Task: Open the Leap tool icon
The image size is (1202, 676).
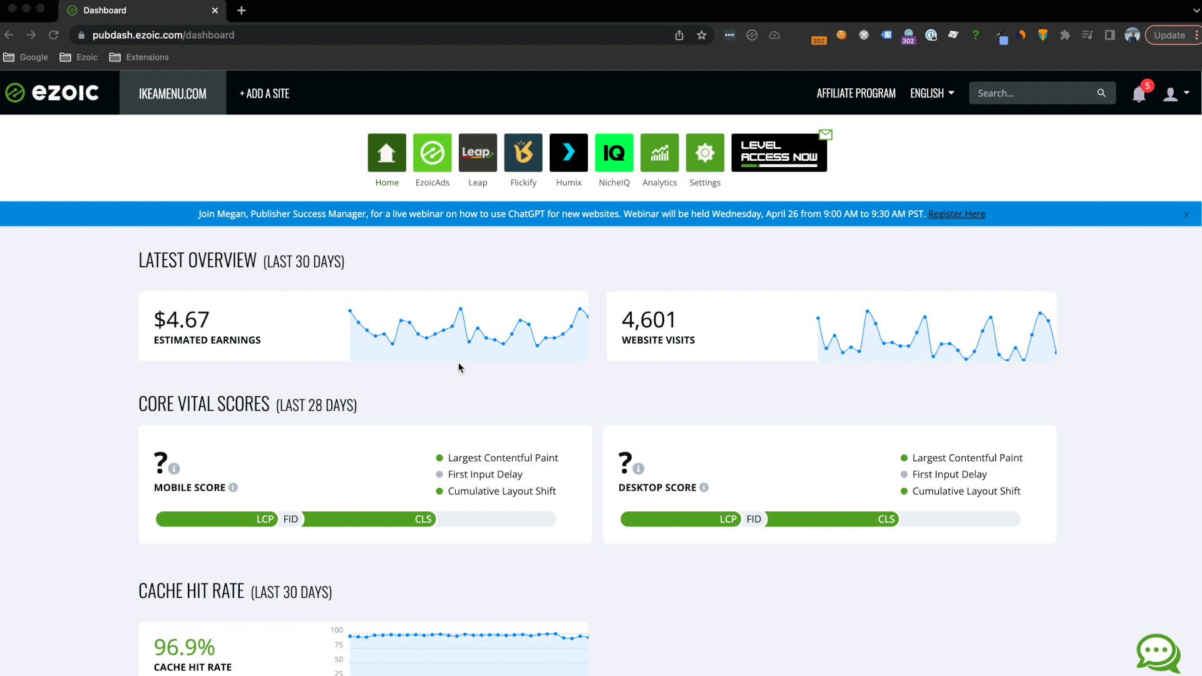Action: click(x=478, y=153)
